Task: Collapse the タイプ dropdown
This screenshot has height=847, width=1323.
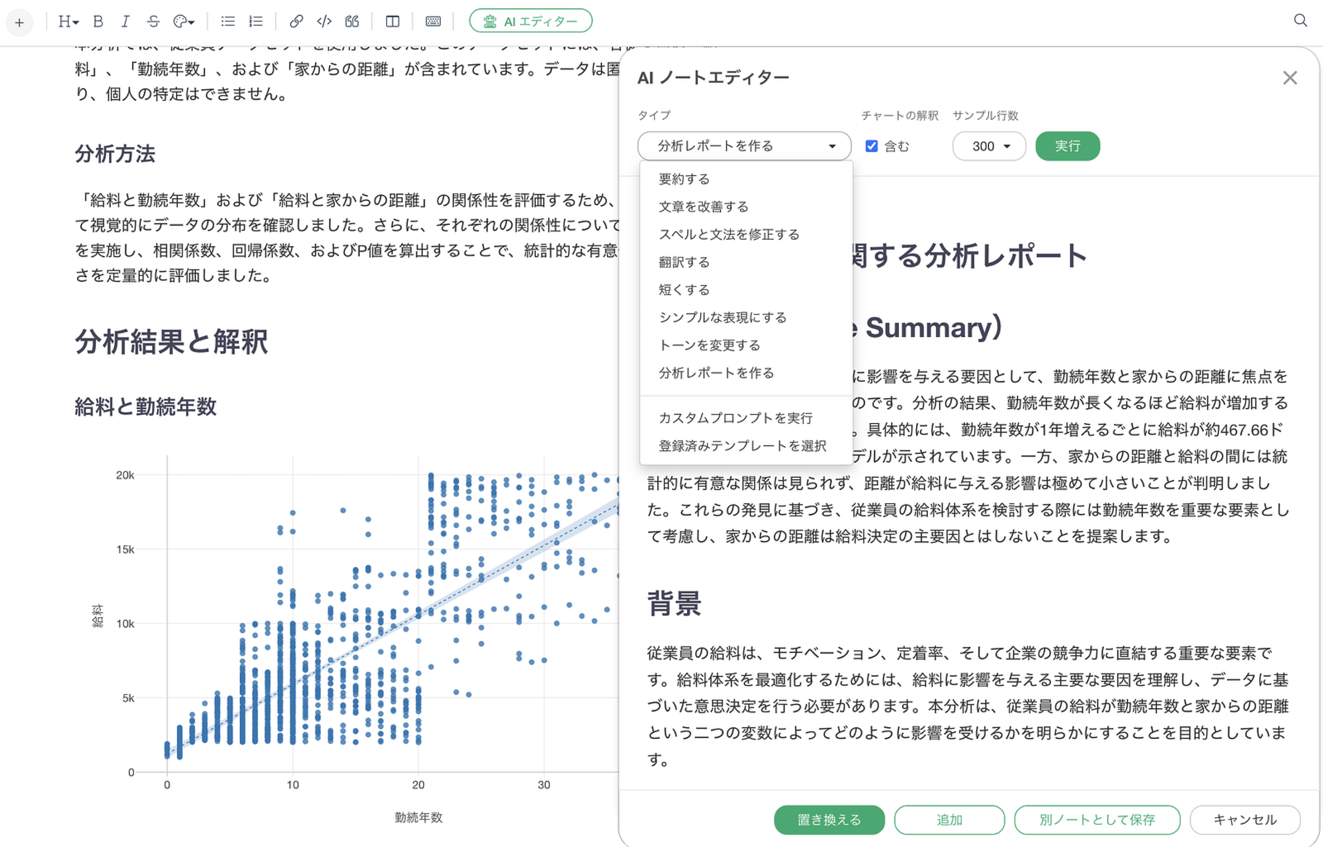Action: coord(744,146)
